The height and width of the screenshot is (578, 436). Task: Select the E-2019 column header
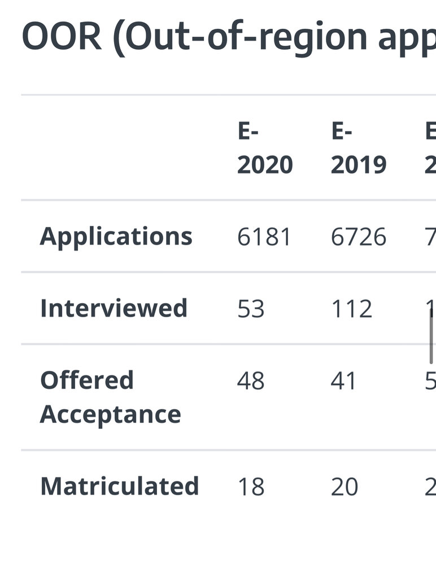(x=359, y=148)
